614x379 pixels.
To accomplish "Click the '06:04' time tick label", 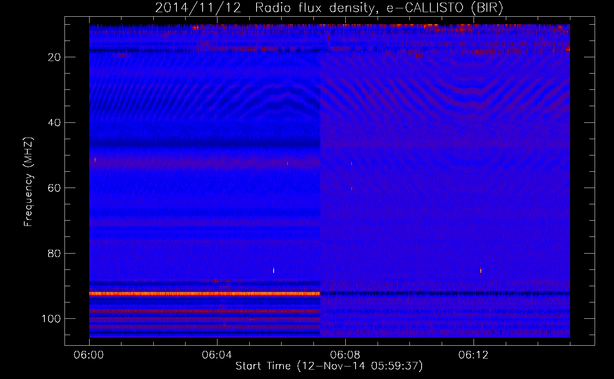I will 217,355.
